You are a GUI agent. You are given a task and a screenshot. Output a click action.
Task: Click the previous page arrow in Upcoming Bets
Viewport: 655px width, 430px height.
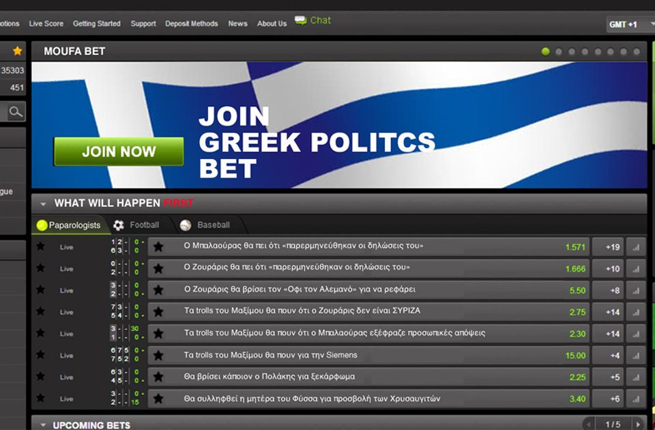[587, 425]
